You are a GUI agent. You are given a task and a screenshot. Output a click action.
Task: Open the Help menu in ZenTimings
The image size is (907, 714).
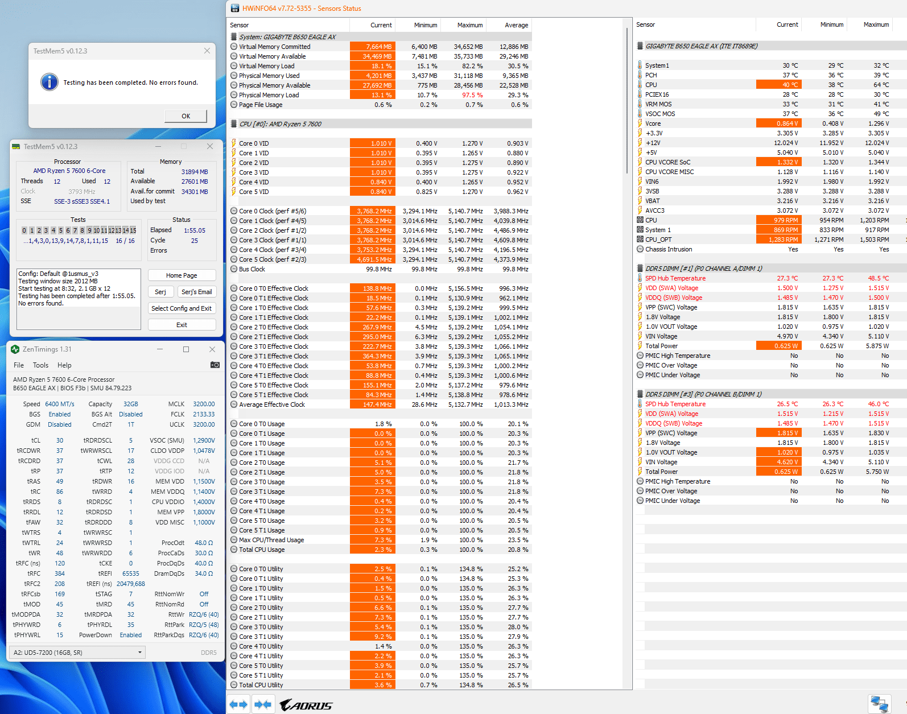tap(65, 365)
